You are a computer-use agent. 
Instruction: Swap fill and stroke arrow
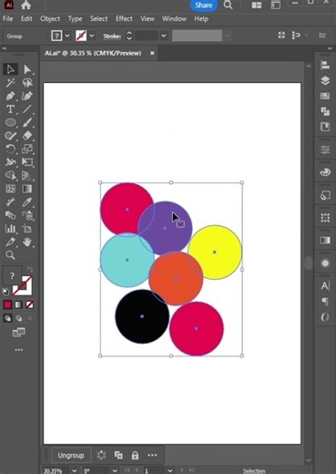[29, 270]
